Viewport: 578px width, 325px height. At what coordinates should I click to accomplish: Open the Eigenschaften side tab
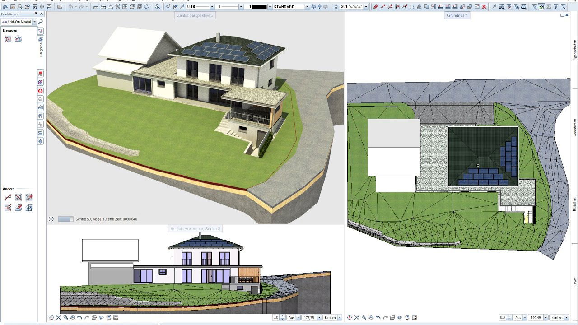click(x=575, y=50)
